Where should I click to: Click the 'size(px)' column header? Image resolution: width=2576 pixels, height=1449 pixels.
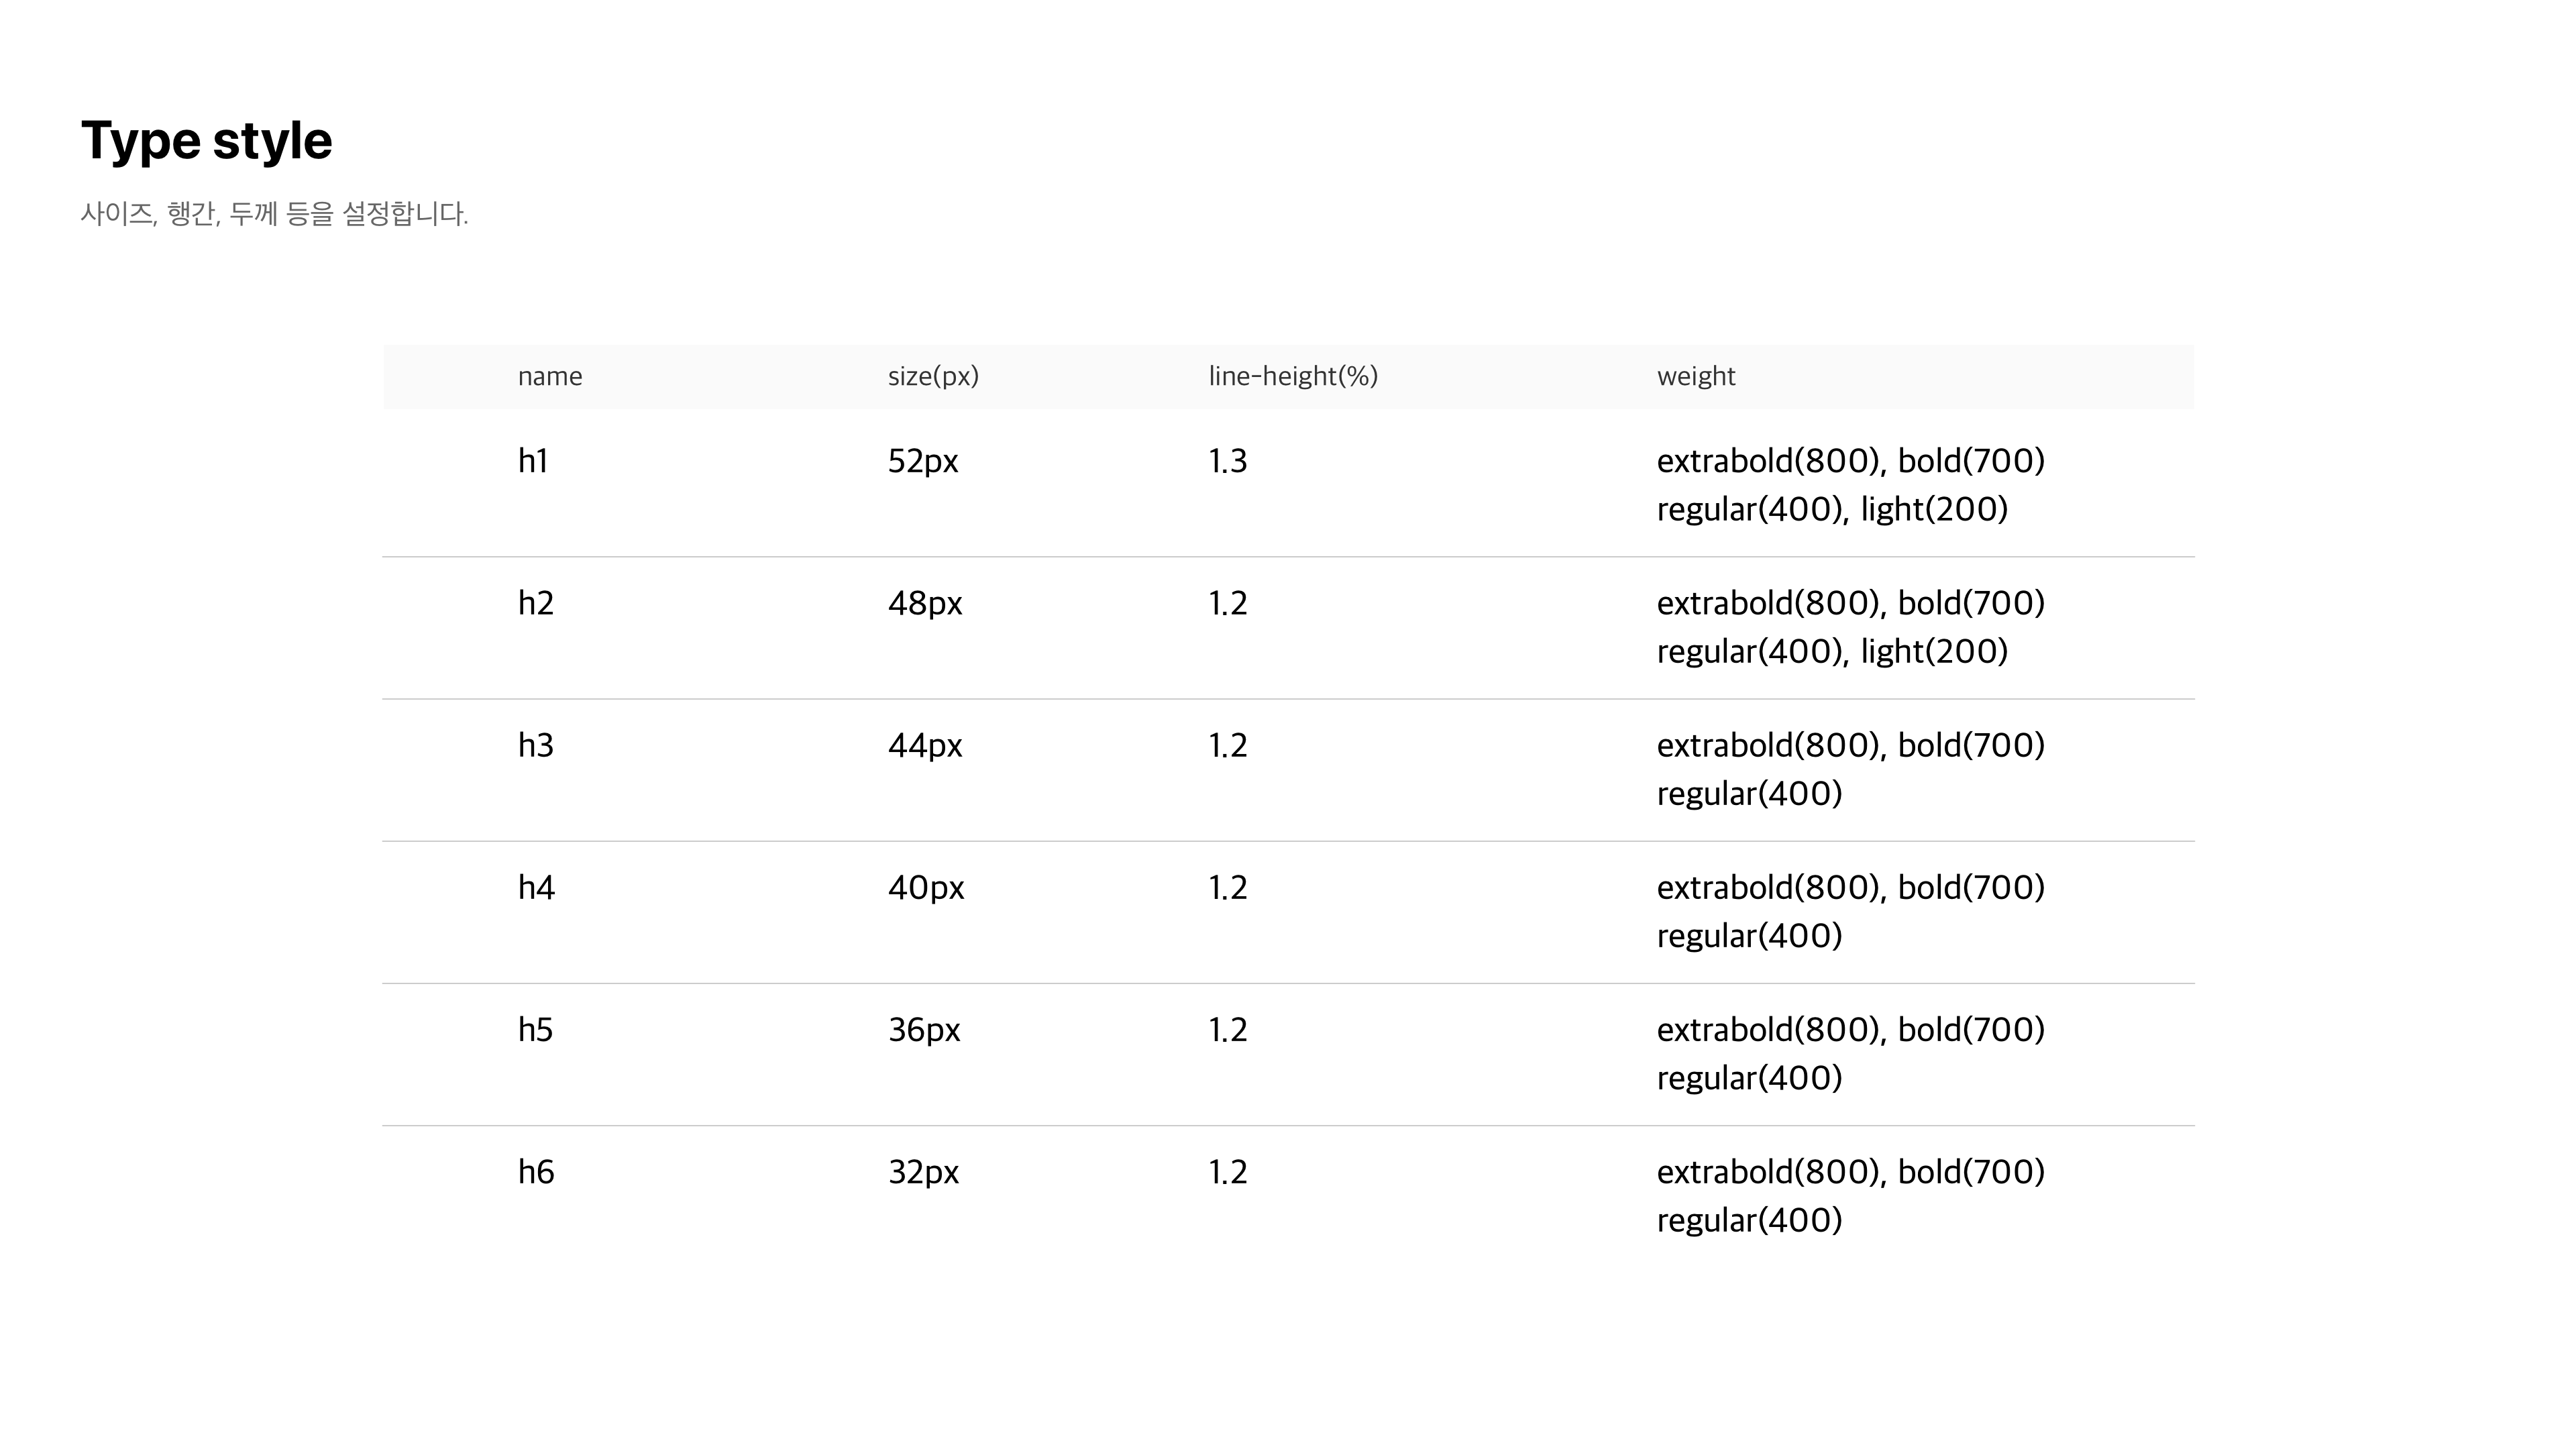tap(933, 377)
